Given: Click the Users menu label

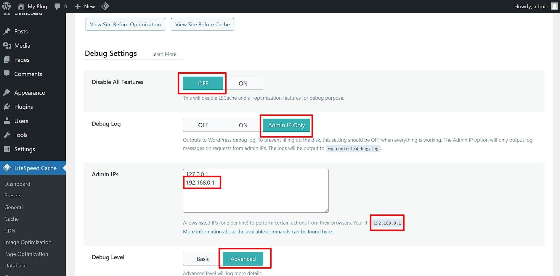Looking at the screenshot, I should click(x=21, y=121).
